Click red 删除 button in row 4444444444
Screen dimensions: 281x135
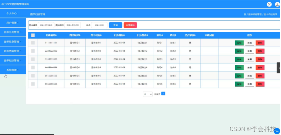click(x=260, y=67)
